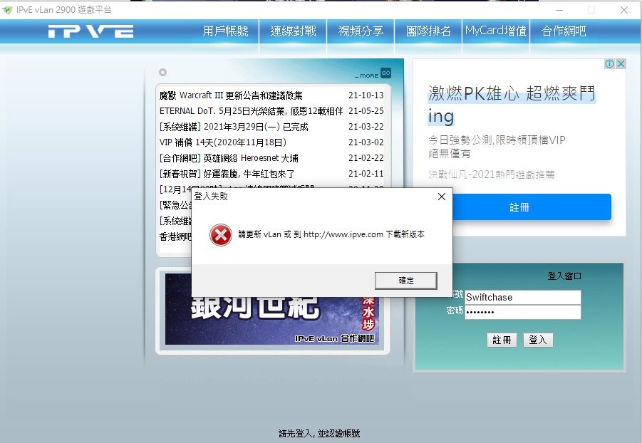The image size is (642, 443).
Task: Click the red error icon in the dialog
Action: pyautogui.click(x=221, y=235)
